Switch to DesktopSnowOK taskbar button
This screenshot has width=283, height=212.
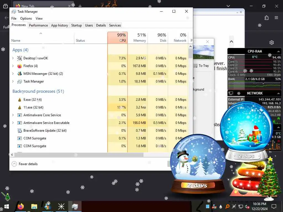[x=61, y=206]
